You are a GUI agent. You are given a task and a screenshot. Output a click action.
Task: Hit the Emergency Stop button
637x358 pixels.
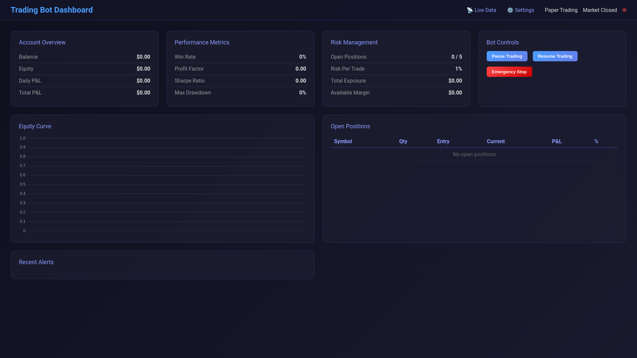coord(509,72)
